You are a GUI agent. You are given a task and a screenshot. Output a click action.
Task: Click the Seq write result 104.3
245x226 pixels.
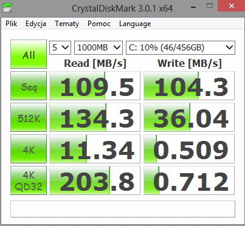189,86
